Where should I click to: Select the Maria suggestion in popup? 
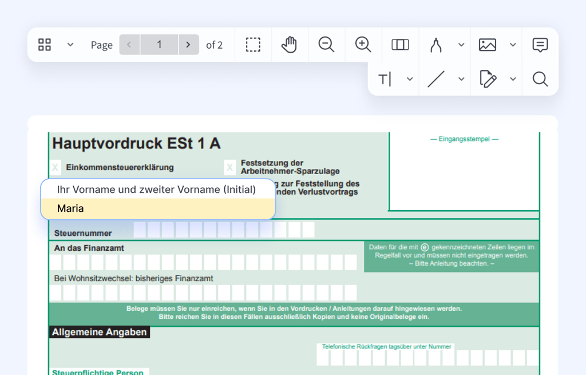point(157,208)
